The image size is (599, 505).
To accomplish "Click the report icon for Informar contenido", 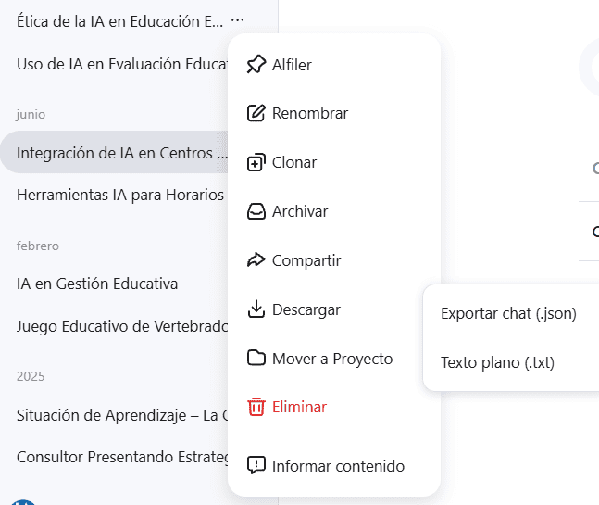I will (256, 465).
